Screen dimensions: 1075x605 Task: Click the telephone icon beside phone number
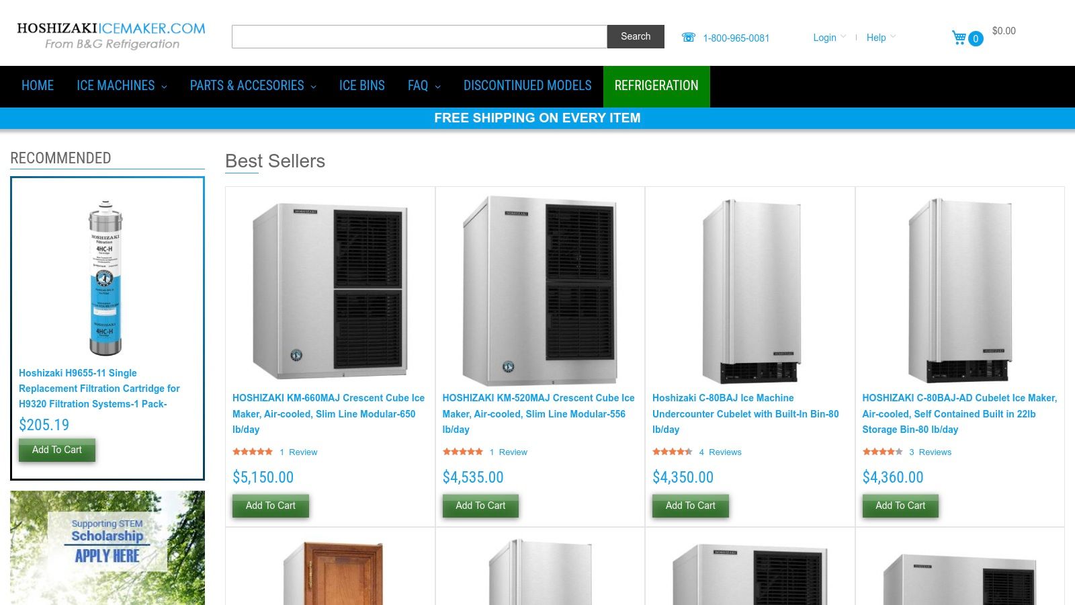[689, 38]
